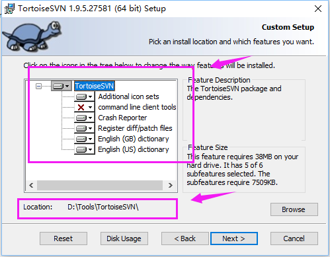Open Register diff/patch files install dropdown
This screenshot has width=330, height=257.
tap(84, 128)
